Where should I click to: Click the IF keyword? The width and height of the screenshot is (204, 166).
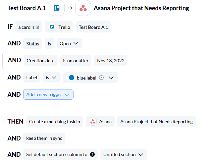[10, 27]
